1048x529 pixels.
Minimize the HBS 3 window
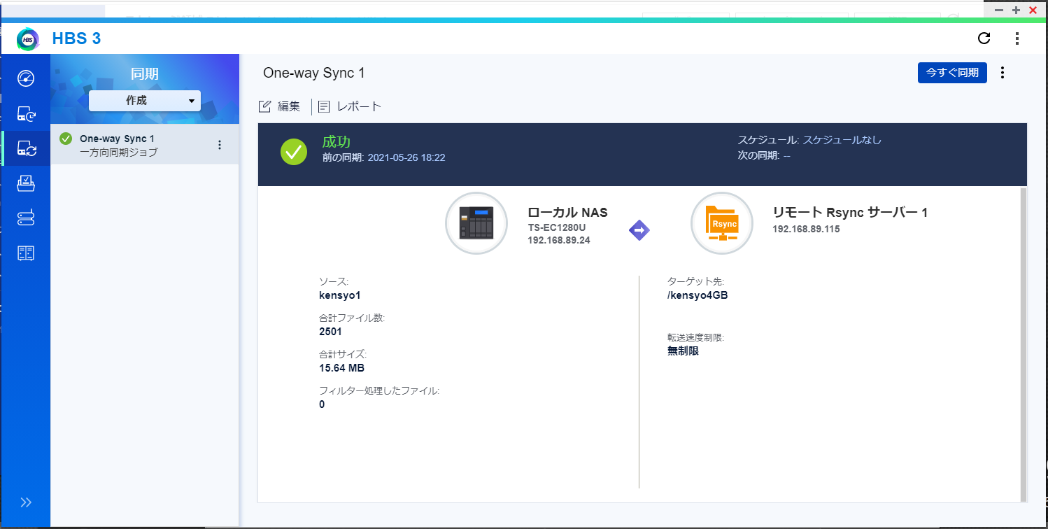[x=999, y=10]
